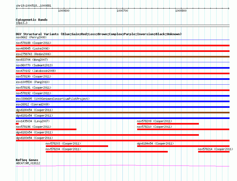The image size is (237, 181).
Task: Click the nsv470102 (Jakobsson2008) label
Action: (36, 71)
